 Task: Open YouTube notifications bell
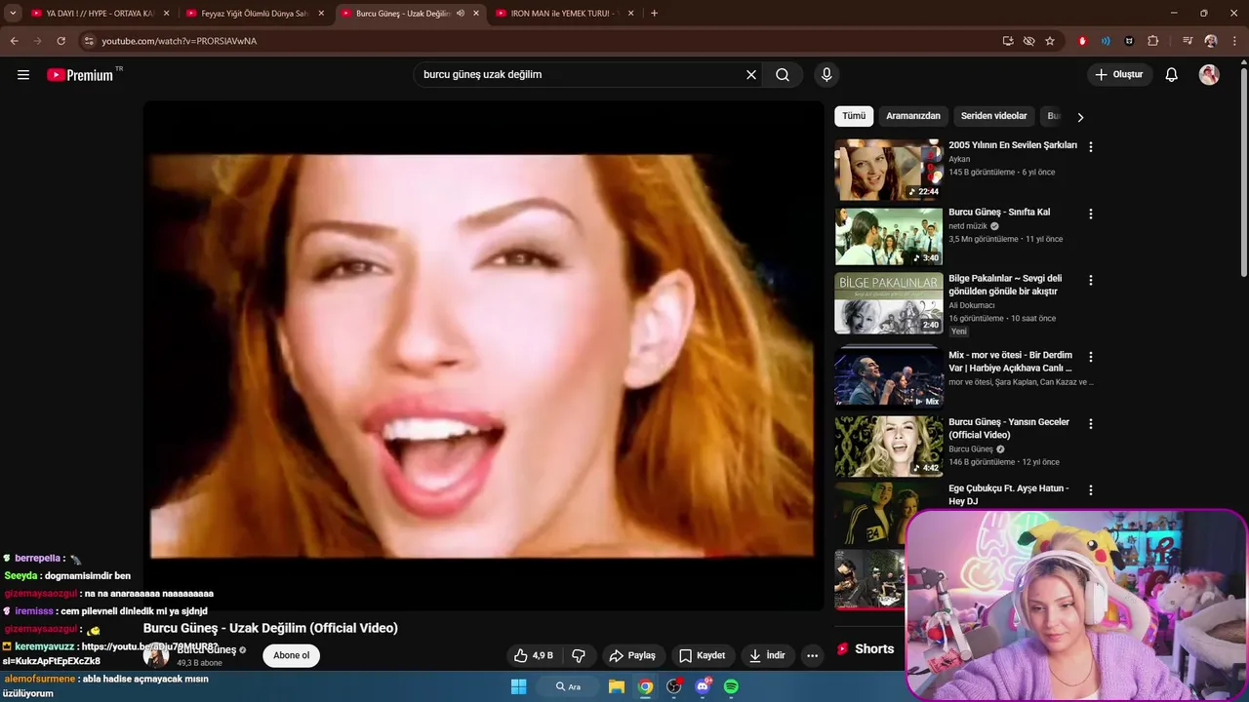(x=1172, y=75)
